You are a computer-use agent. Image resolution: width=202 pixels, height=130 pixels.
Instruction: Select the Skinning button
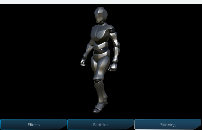pyautogui.click(x=168, y=124)
